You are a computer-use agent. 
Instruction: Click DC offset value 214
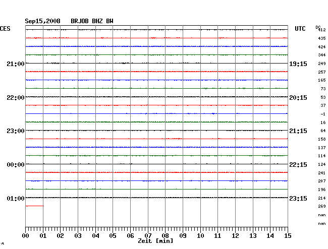(322, 198)
